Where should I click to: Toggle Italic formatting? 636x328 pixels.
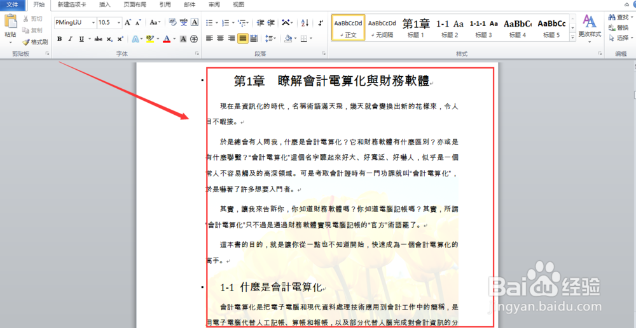(x=71, y=39)
